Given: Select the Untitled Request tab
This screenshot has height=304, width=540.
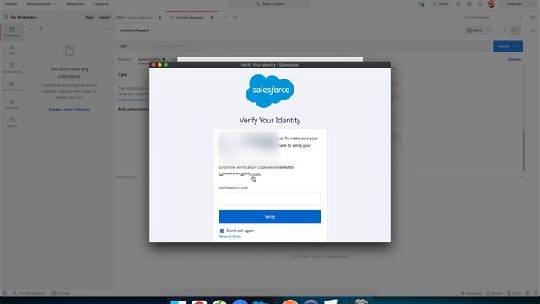Looking at the screenshot, I should [189, 17].
